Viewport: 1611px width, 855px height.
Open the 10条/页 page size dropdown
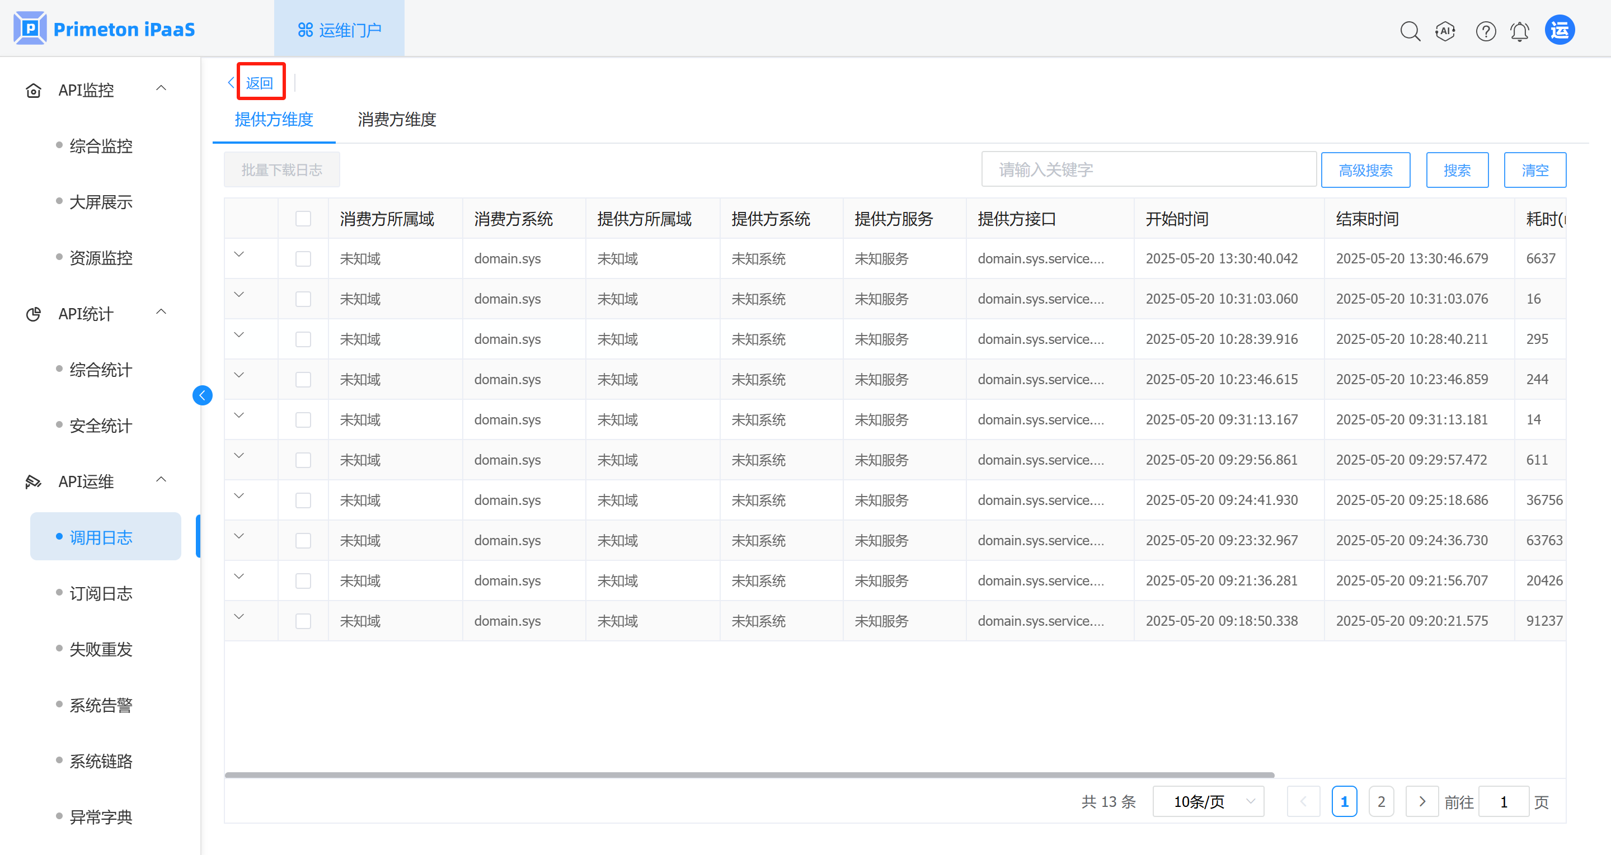tap(1208, 801)
